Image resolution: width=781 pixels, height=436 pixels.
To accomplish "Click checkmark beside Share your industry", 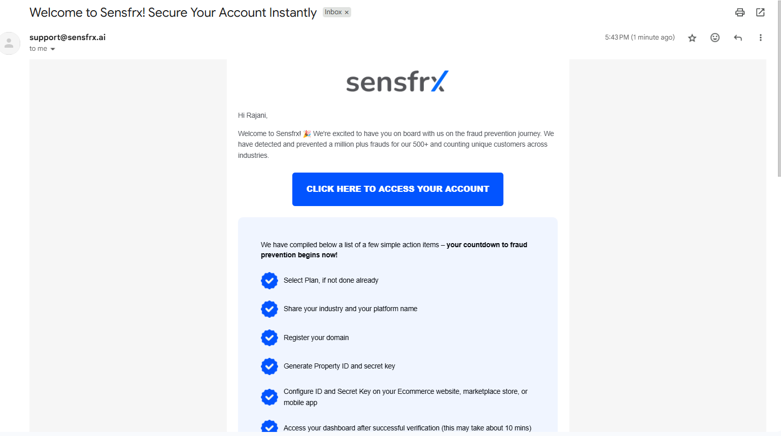I will coord(269,309).
